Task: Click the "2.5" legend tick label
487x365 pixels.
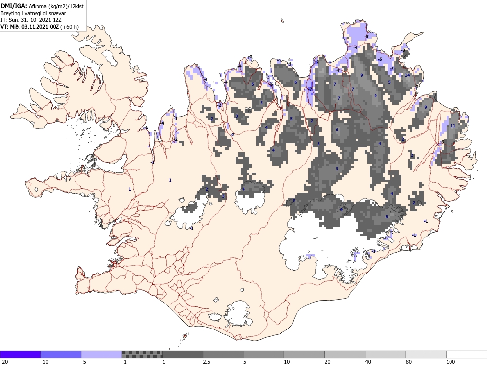Action: (x=206, y=362)
